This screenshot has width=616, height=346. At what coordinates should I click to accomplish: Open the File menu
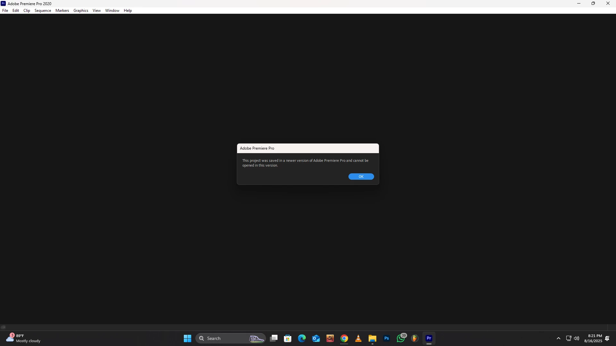pyautogui.click(x=5, y=11)
